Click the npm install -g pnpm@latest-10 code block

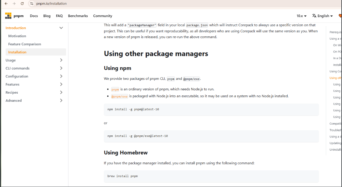211,110
